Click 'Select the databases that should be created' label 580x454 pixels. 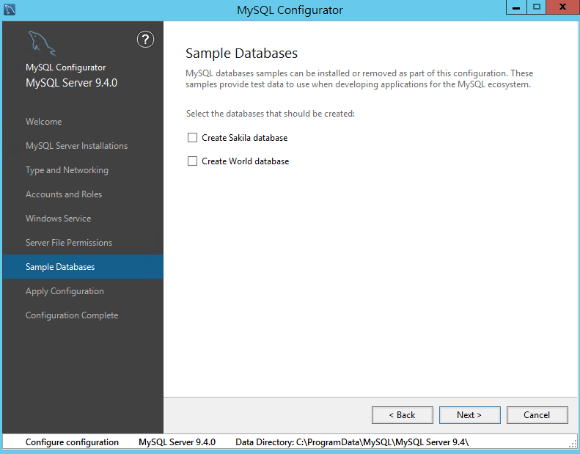click(x=271, y=114)
